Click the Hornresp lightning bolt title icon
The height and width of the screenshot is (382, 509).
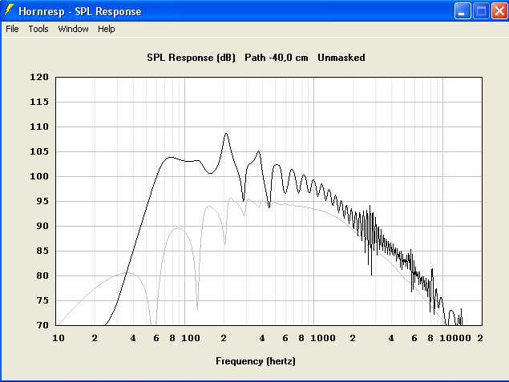(10, 11)
